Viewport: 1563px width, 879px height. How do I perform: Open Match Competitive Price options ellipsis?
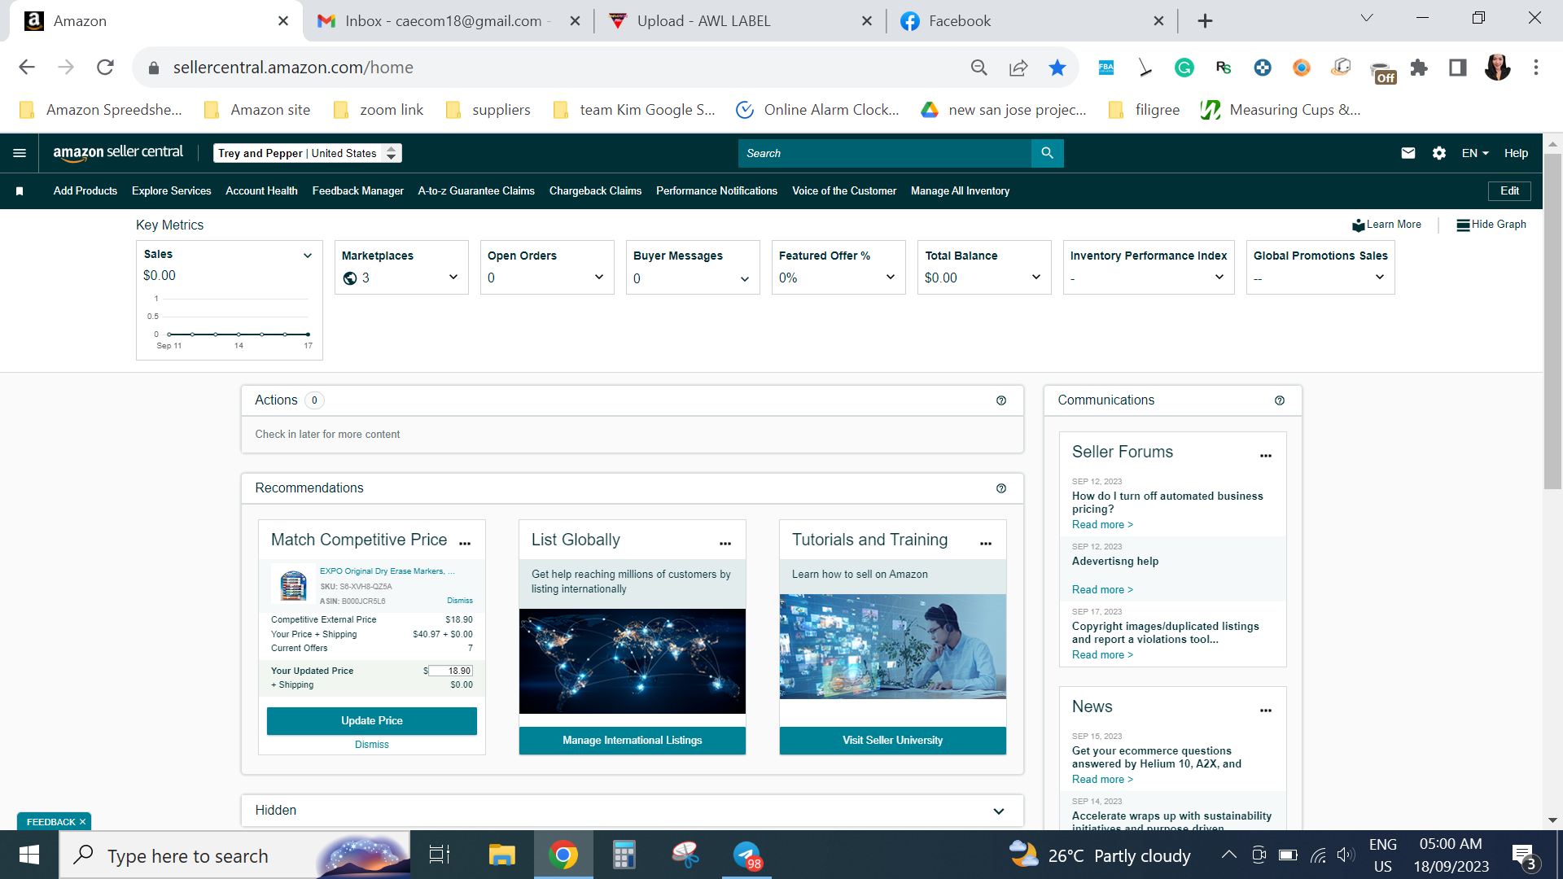(x=465, y=543)
